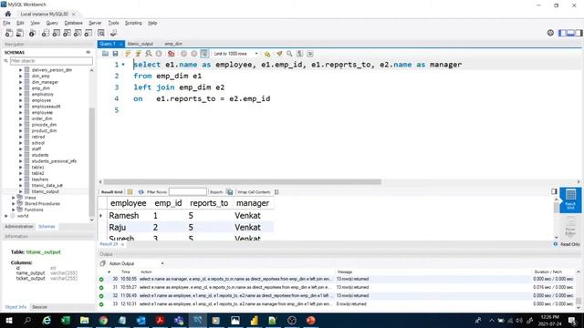
Task: Open the Server menu
Action: pos(95,23)
